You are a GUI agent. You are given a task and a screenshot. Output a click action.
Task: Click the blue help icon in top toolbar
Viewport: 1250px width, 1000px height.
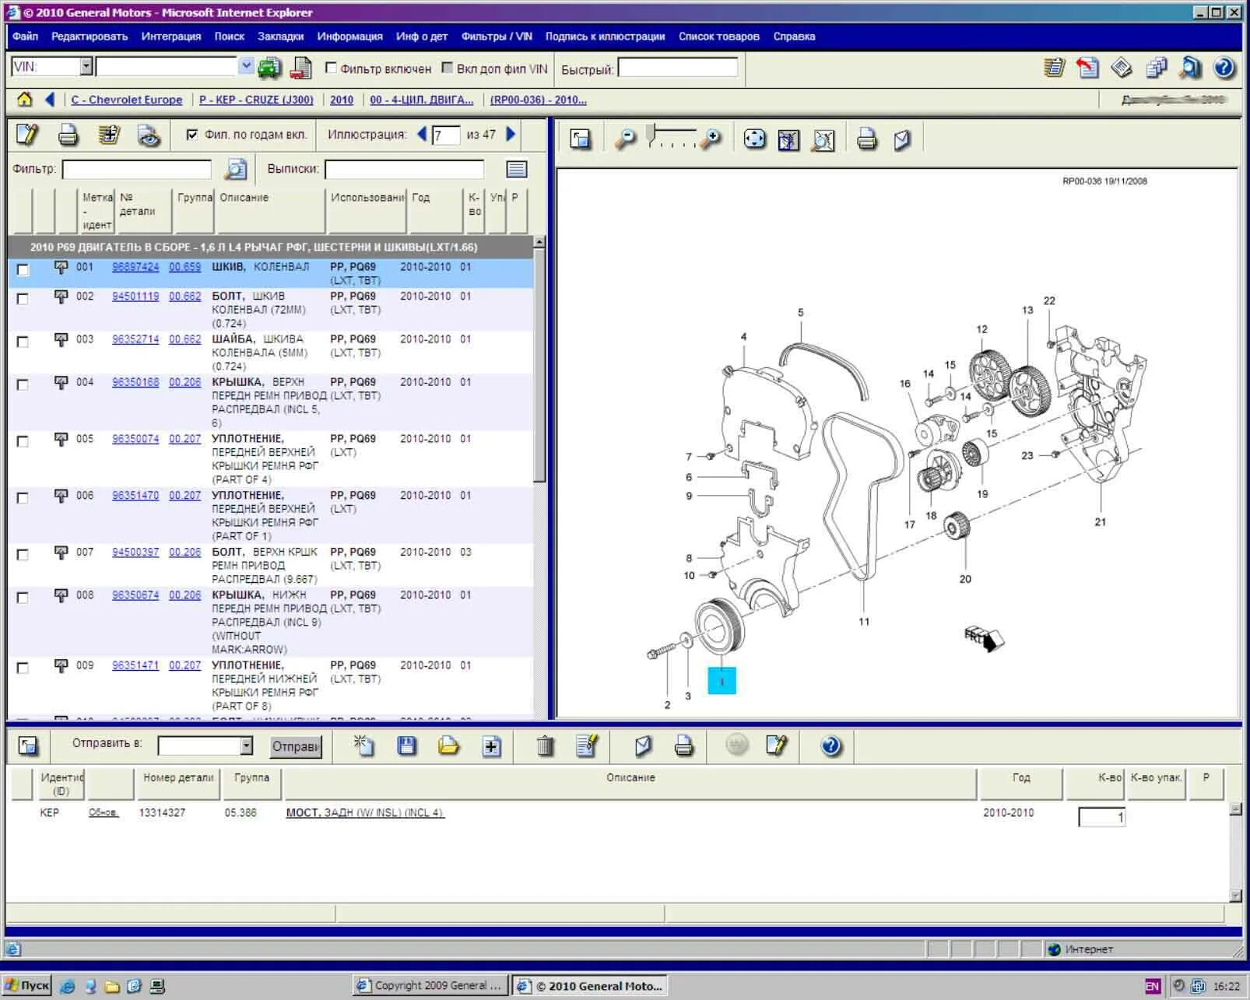(1224, 68)
